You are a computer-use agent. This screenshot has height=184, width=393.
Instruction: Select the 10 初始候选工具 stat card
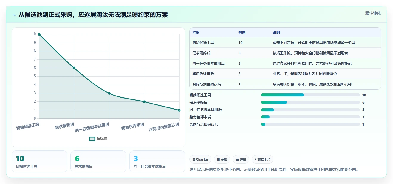point(39,161)
